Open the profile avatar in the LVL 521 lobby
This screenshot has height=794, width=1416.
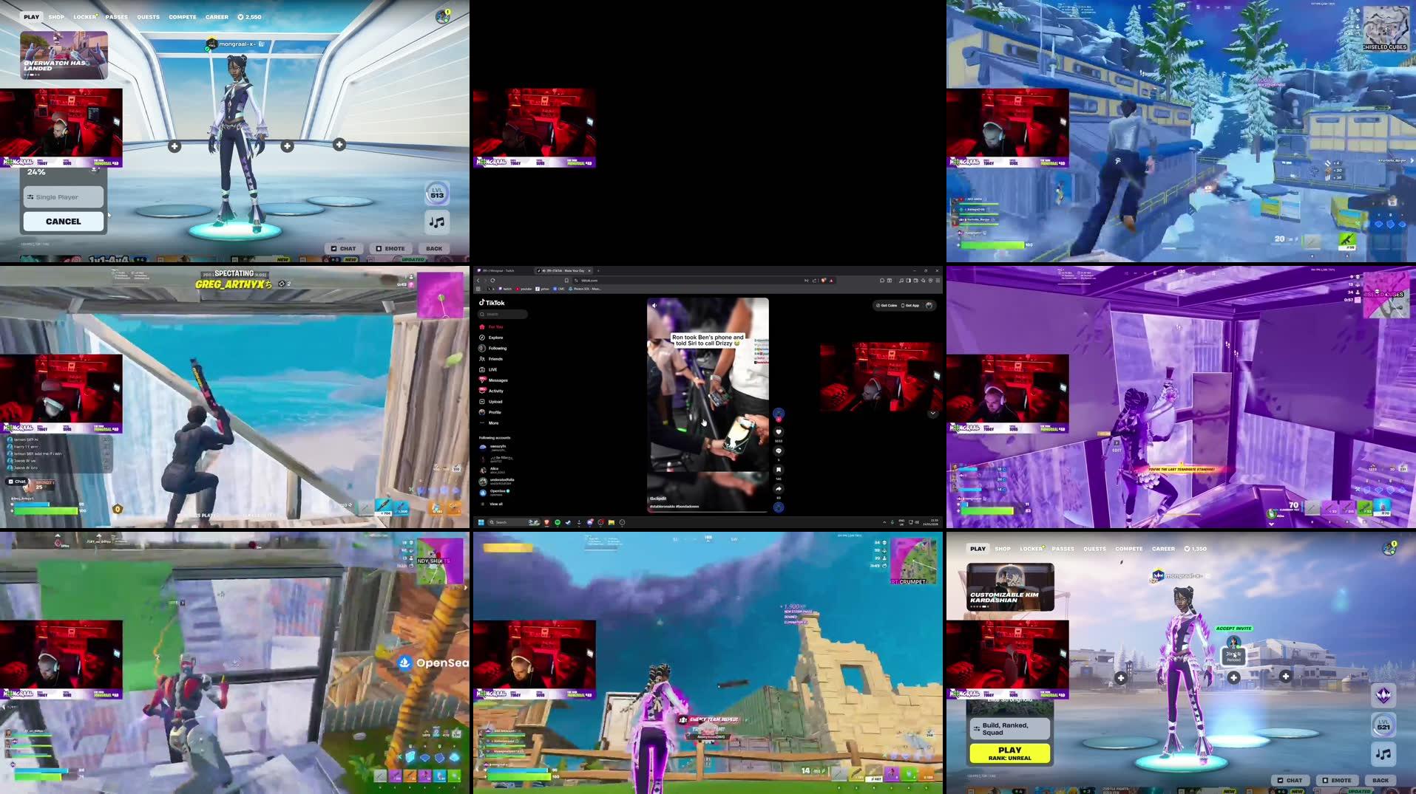[x=1389, y=549]
